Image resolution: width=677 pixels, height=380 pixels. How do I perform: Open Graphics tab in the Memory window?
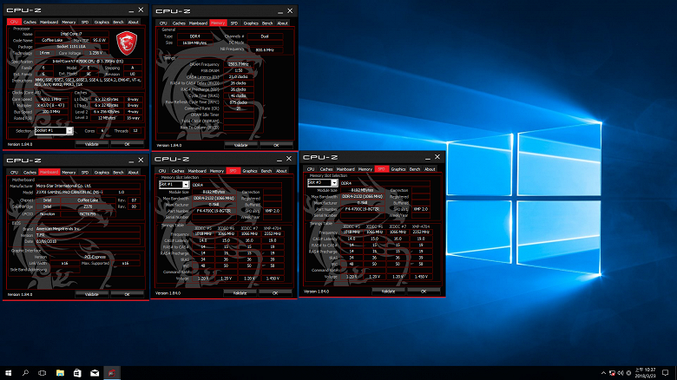tap(251, 23)
